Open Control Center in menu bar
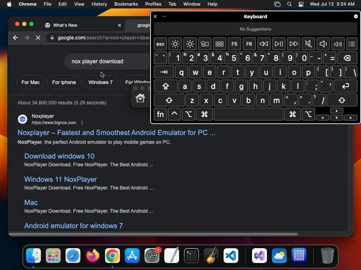Screen dimensions: 361x270 301,4
